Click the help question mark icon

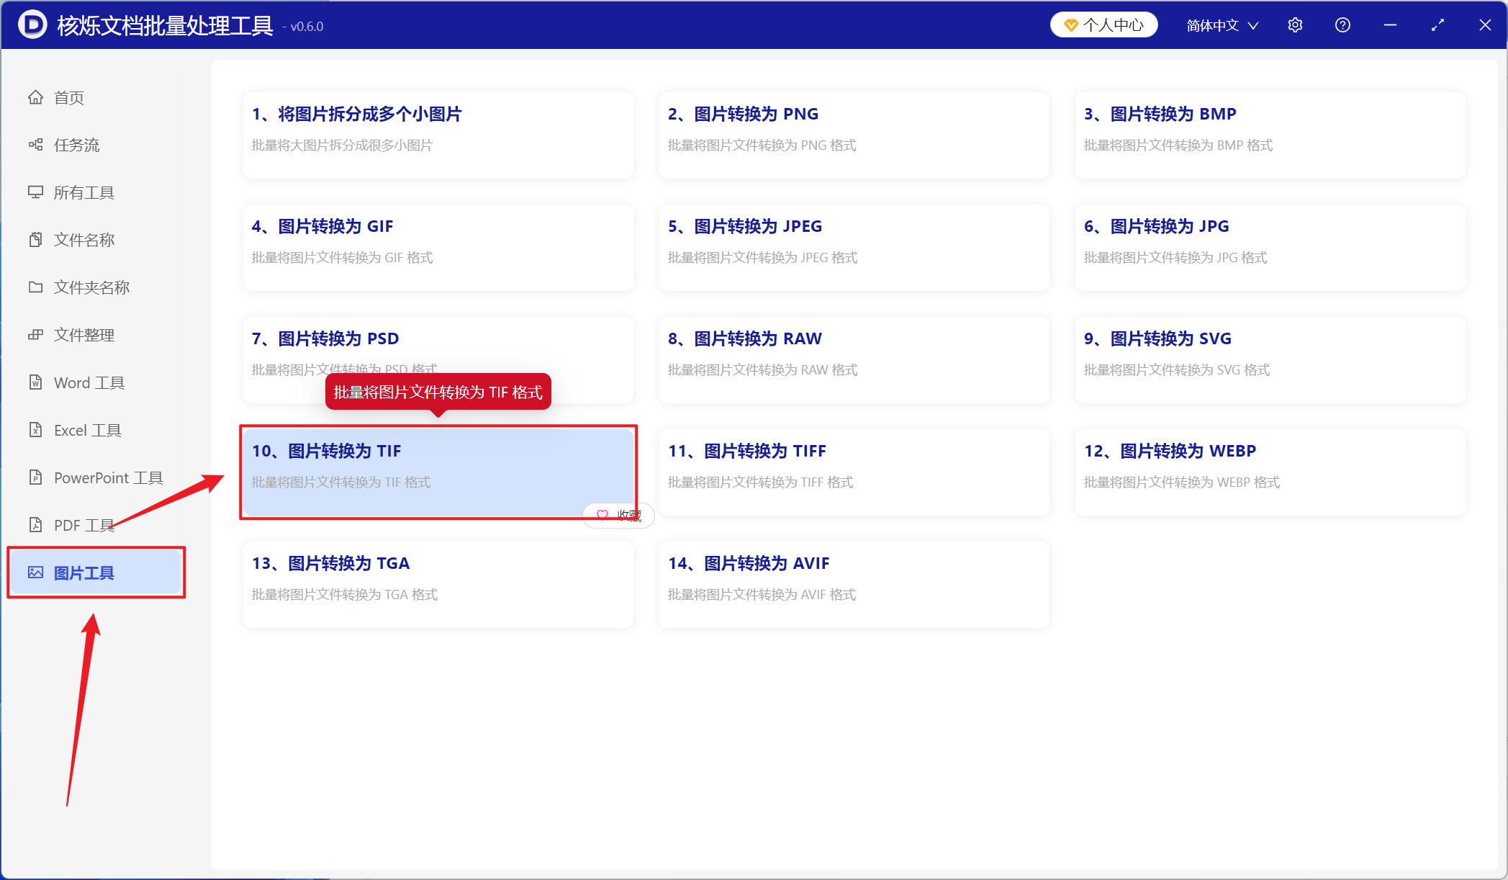1342,25
